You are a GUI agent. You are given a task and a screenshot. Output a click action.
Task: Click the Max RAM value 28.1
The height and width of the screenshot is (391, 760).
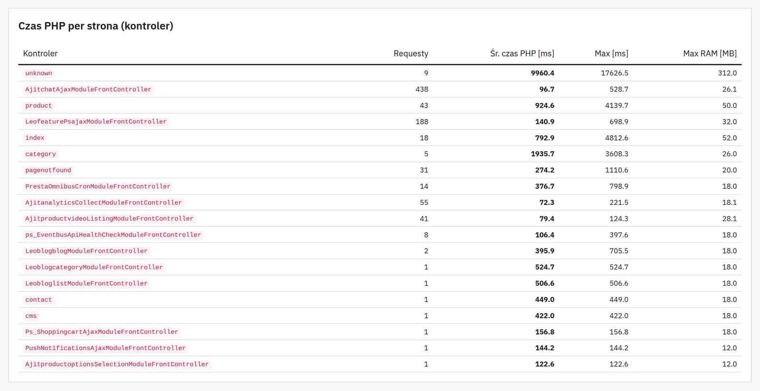coord(730,219)
